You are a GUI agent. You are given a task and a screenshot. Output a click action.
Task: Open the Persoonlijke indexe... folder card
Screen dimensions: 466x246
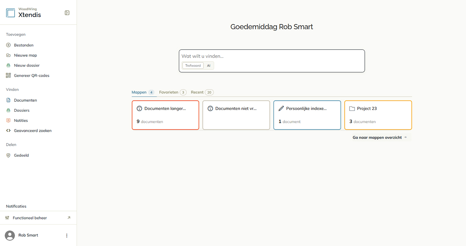click(x=307, y=115)
